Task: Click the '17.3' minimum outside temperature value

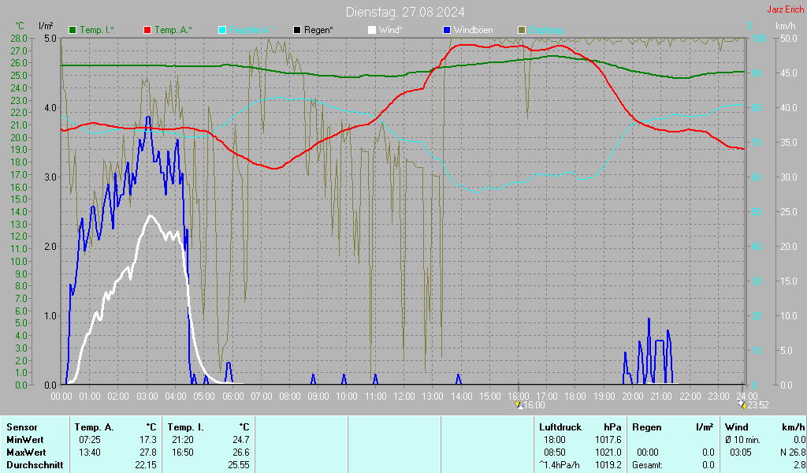Action: 148,440
